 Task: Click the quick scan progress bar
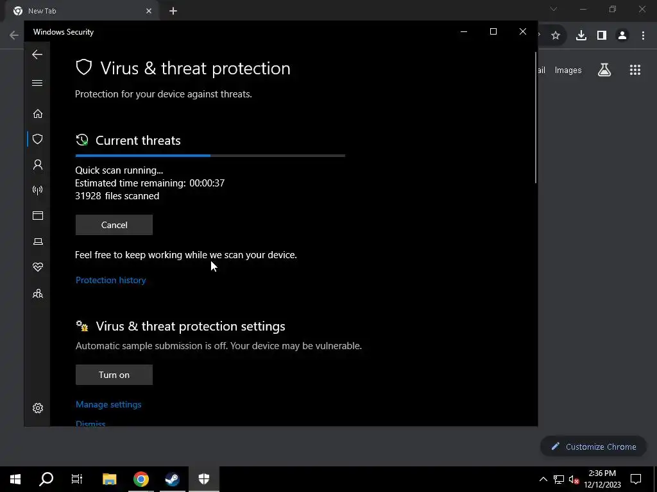tap(210, 156)
